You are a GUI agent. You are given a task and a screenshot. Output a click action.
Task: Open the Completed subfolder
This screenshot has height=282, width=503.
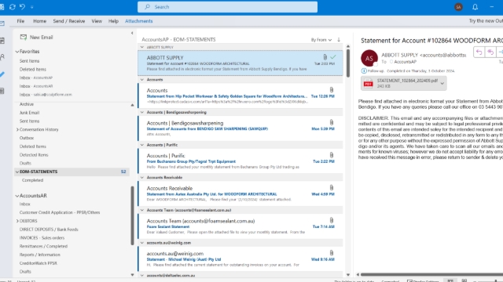pos(32,180)
